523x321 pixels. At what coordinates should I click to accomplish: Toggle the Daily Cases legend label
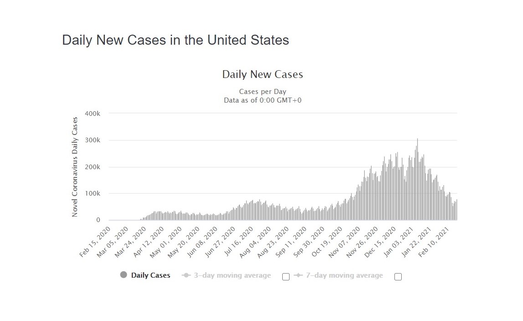[x=150, y=275]
